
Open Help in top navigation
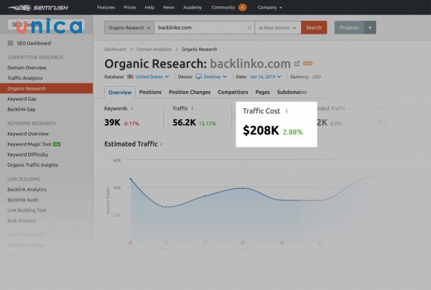coord(149,7)
